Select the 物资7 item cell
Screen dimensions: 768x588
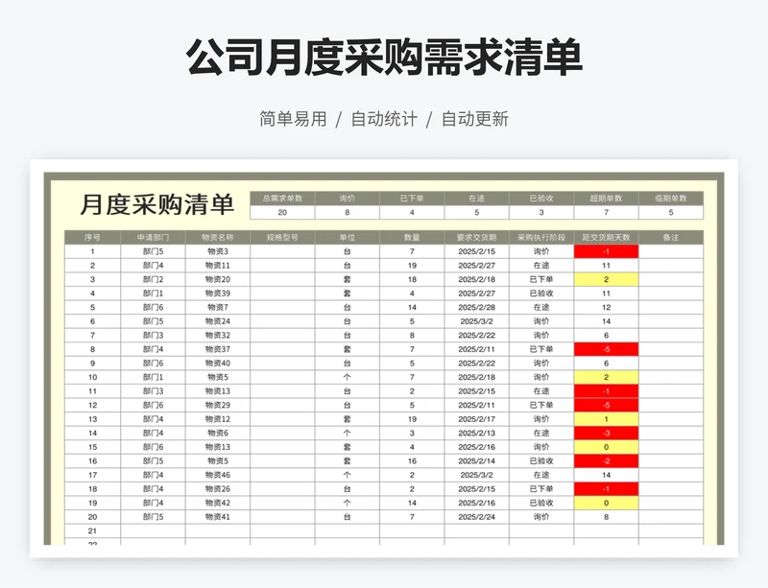(218, 308)
